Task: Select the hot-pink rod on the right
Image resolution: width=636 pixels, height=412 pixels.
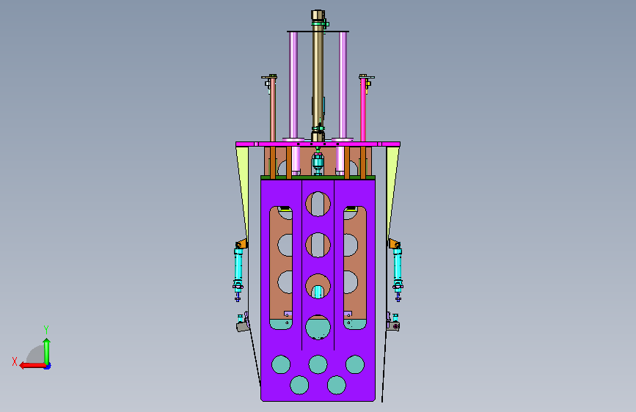Action: coord(363,109)
